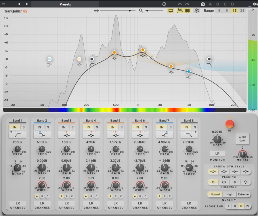Image resolution: width=258 pixels, height=216 pixels.
Task: Select width mode B on Band 2
Action: pos(42,196)
